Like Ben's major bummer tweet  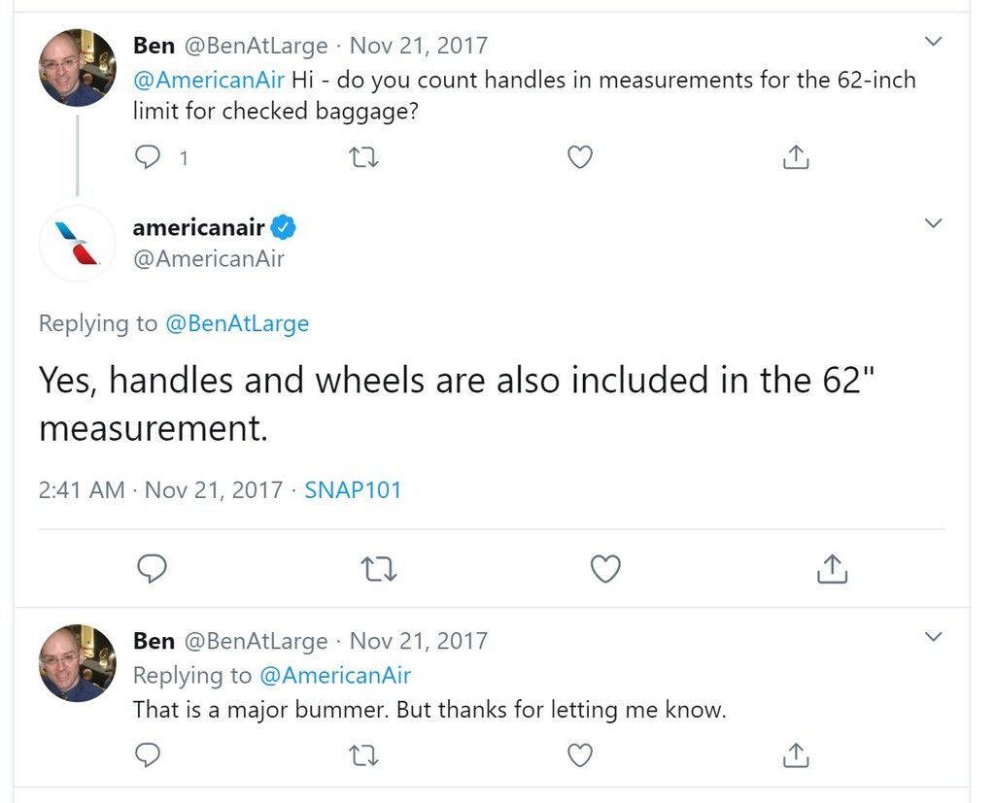point(579,755)
